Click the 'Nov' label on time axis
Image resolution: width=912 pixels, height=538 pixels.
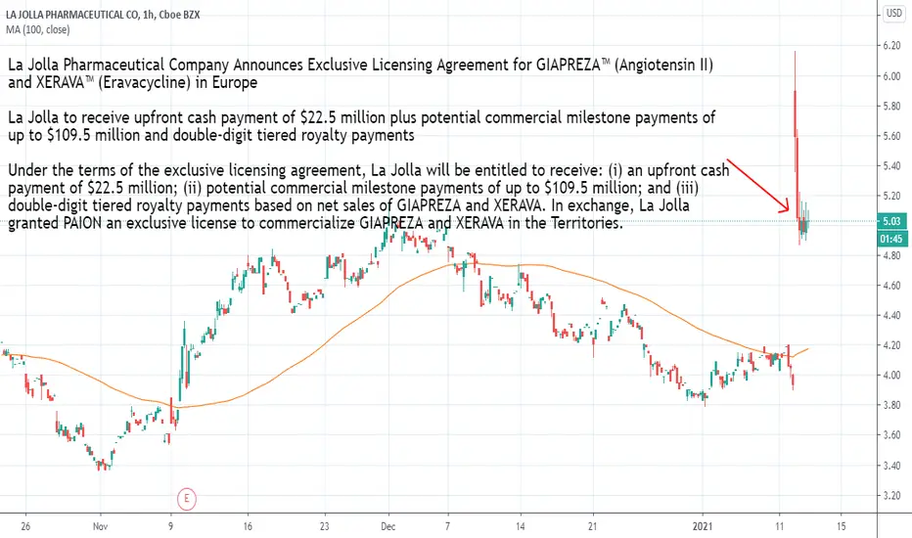pos(100,526)
